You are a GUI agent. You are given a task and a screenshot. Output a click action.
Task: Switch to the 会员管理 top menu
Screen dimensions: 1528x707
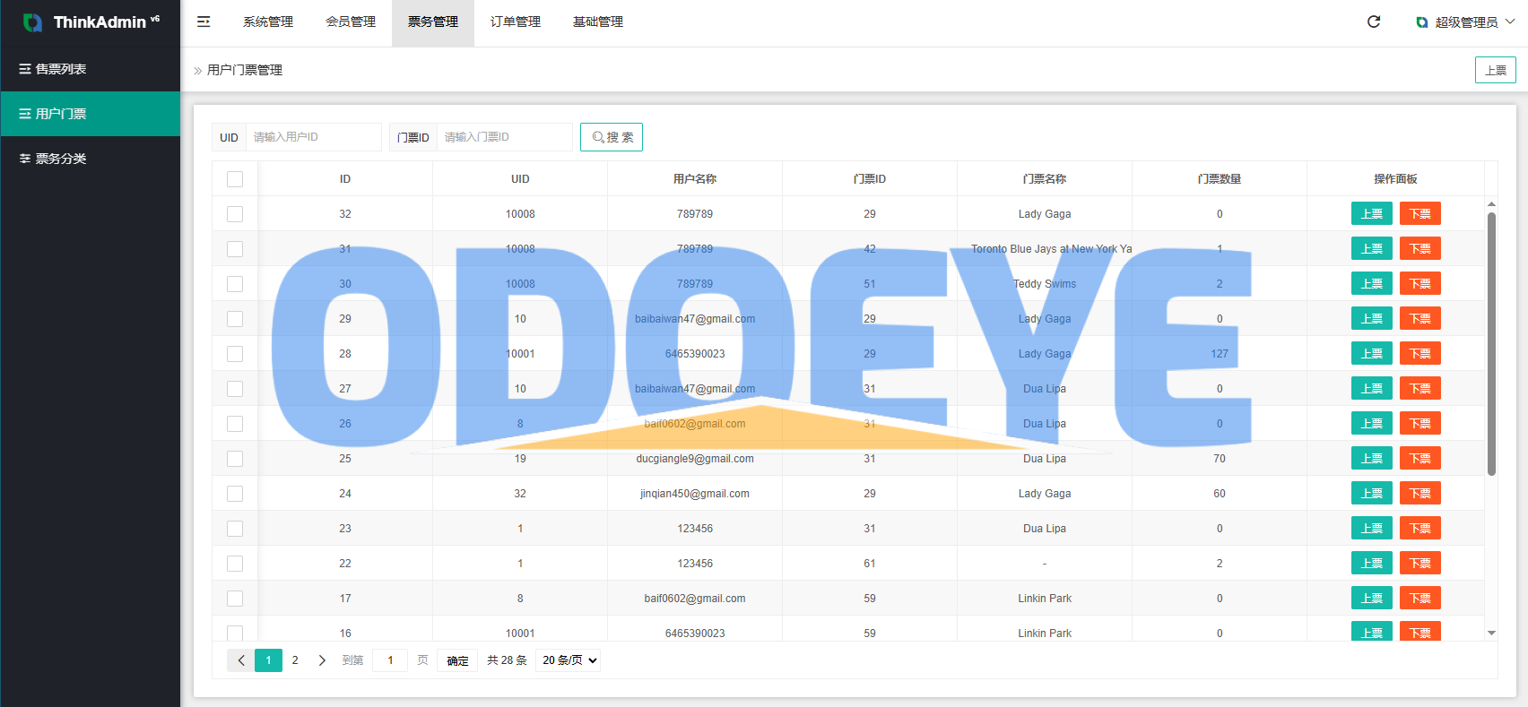[351, 22]
